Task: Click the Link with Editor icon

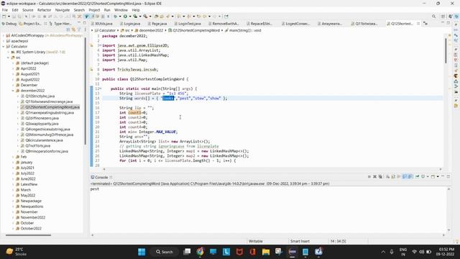Action: pyautogui.click(x=73, y=29)
